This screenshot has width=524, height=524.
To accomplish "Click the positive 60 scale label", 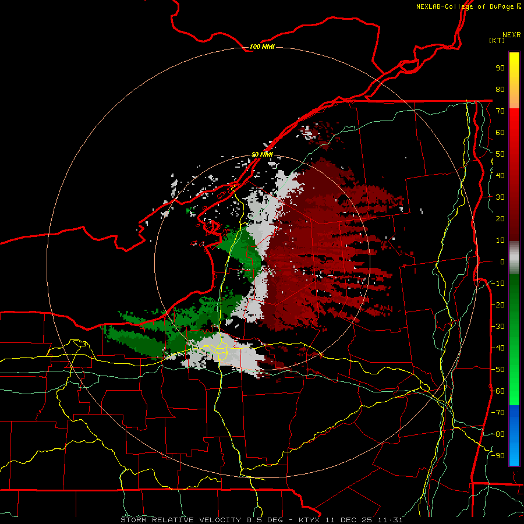I will click(500, 132).
